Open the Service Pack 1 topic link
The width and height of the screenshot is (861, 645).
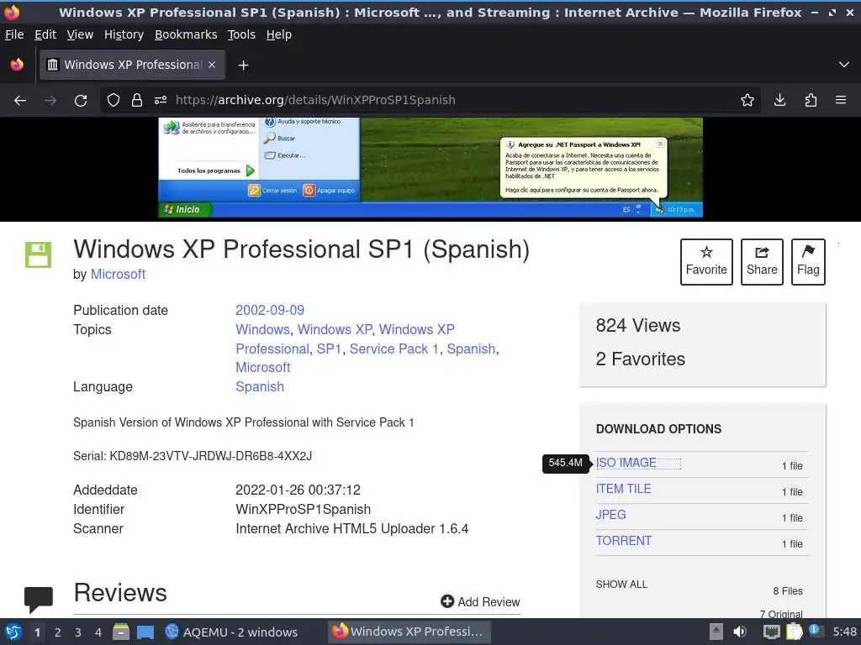[x=394, y=349]
